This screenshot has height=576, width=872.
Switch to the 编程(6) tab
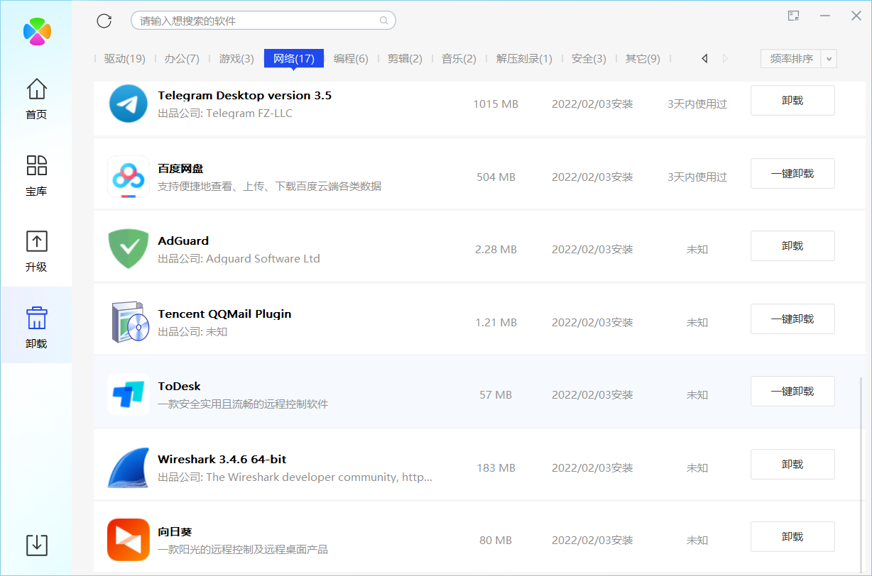tap(351, 58)
